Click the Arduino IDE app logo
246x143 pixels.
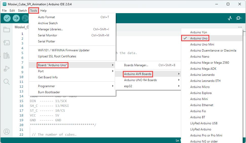pos(5,4)
